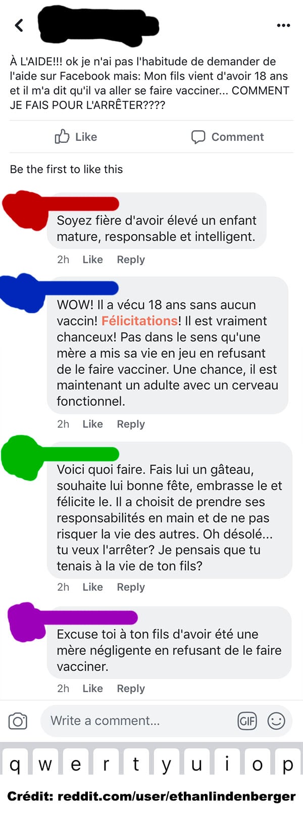This screenshot has width=303, height=813.
Task: Like the 'Excuse toi à ton fils' comment
Action: (92, 688)
